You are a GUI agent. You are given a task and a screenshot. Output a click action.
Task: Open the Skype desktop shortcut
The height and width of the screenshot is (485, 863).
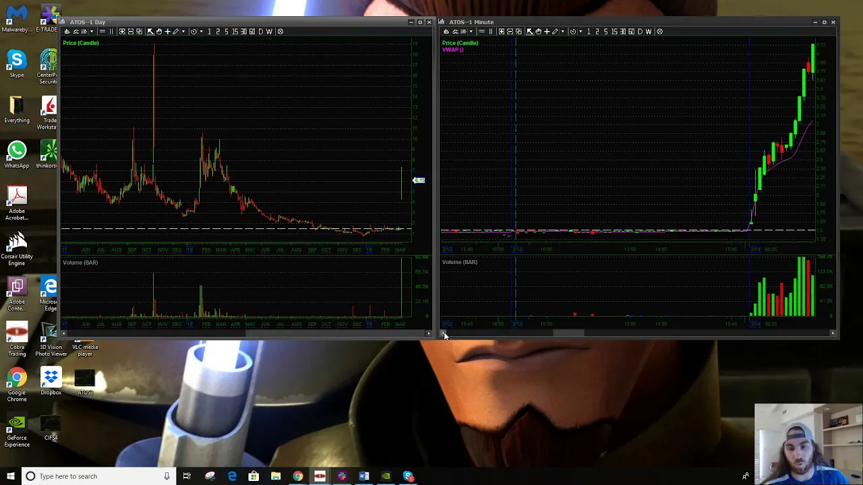[17, 64]
